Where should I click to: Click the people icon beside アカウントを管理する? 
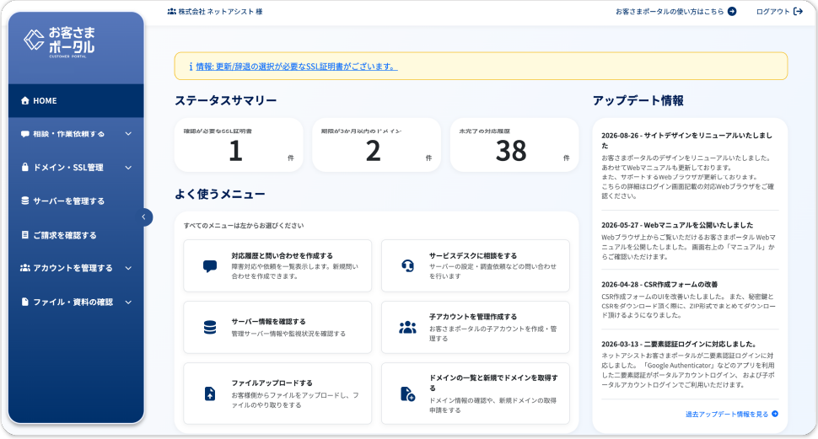(x=24, y=268)
